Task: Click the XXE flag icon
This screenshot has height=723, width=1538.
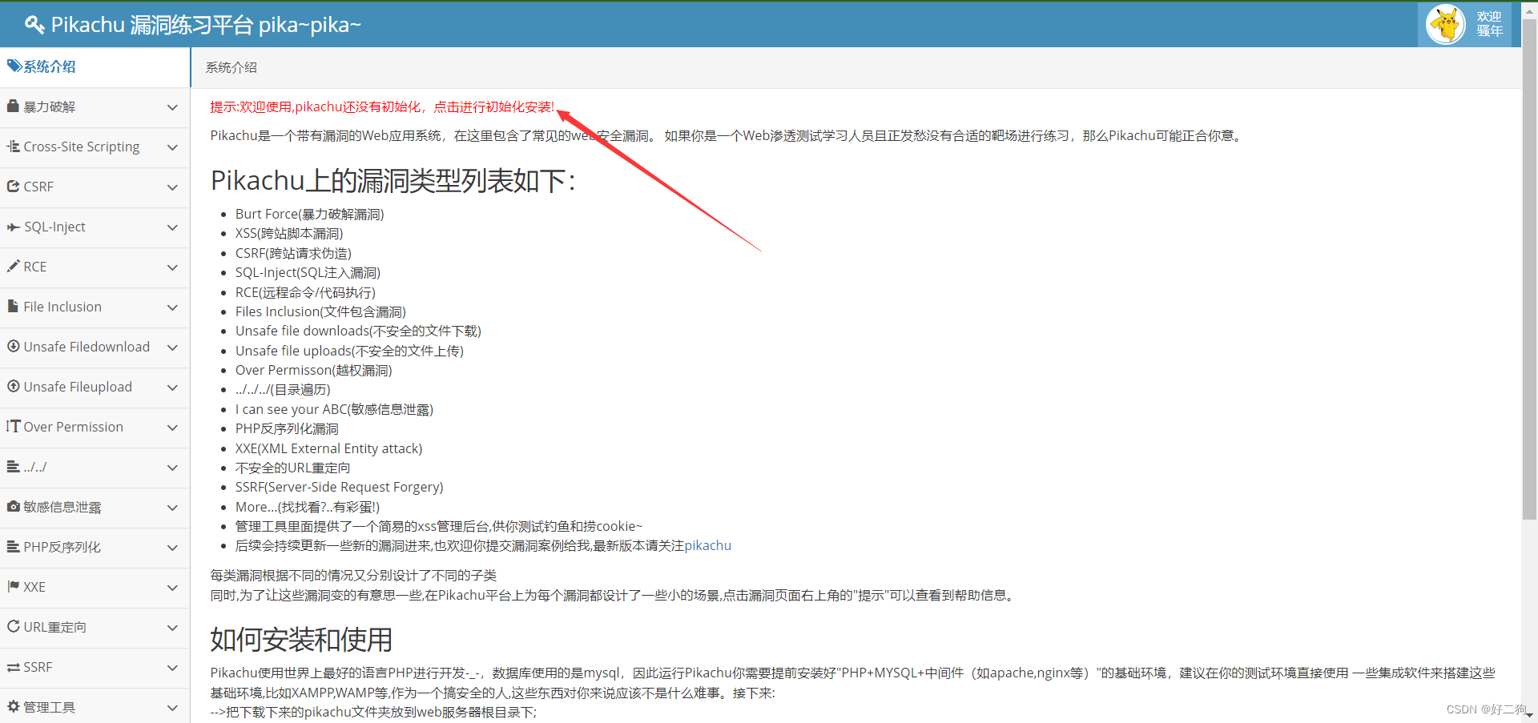Action: coord(13,586)
